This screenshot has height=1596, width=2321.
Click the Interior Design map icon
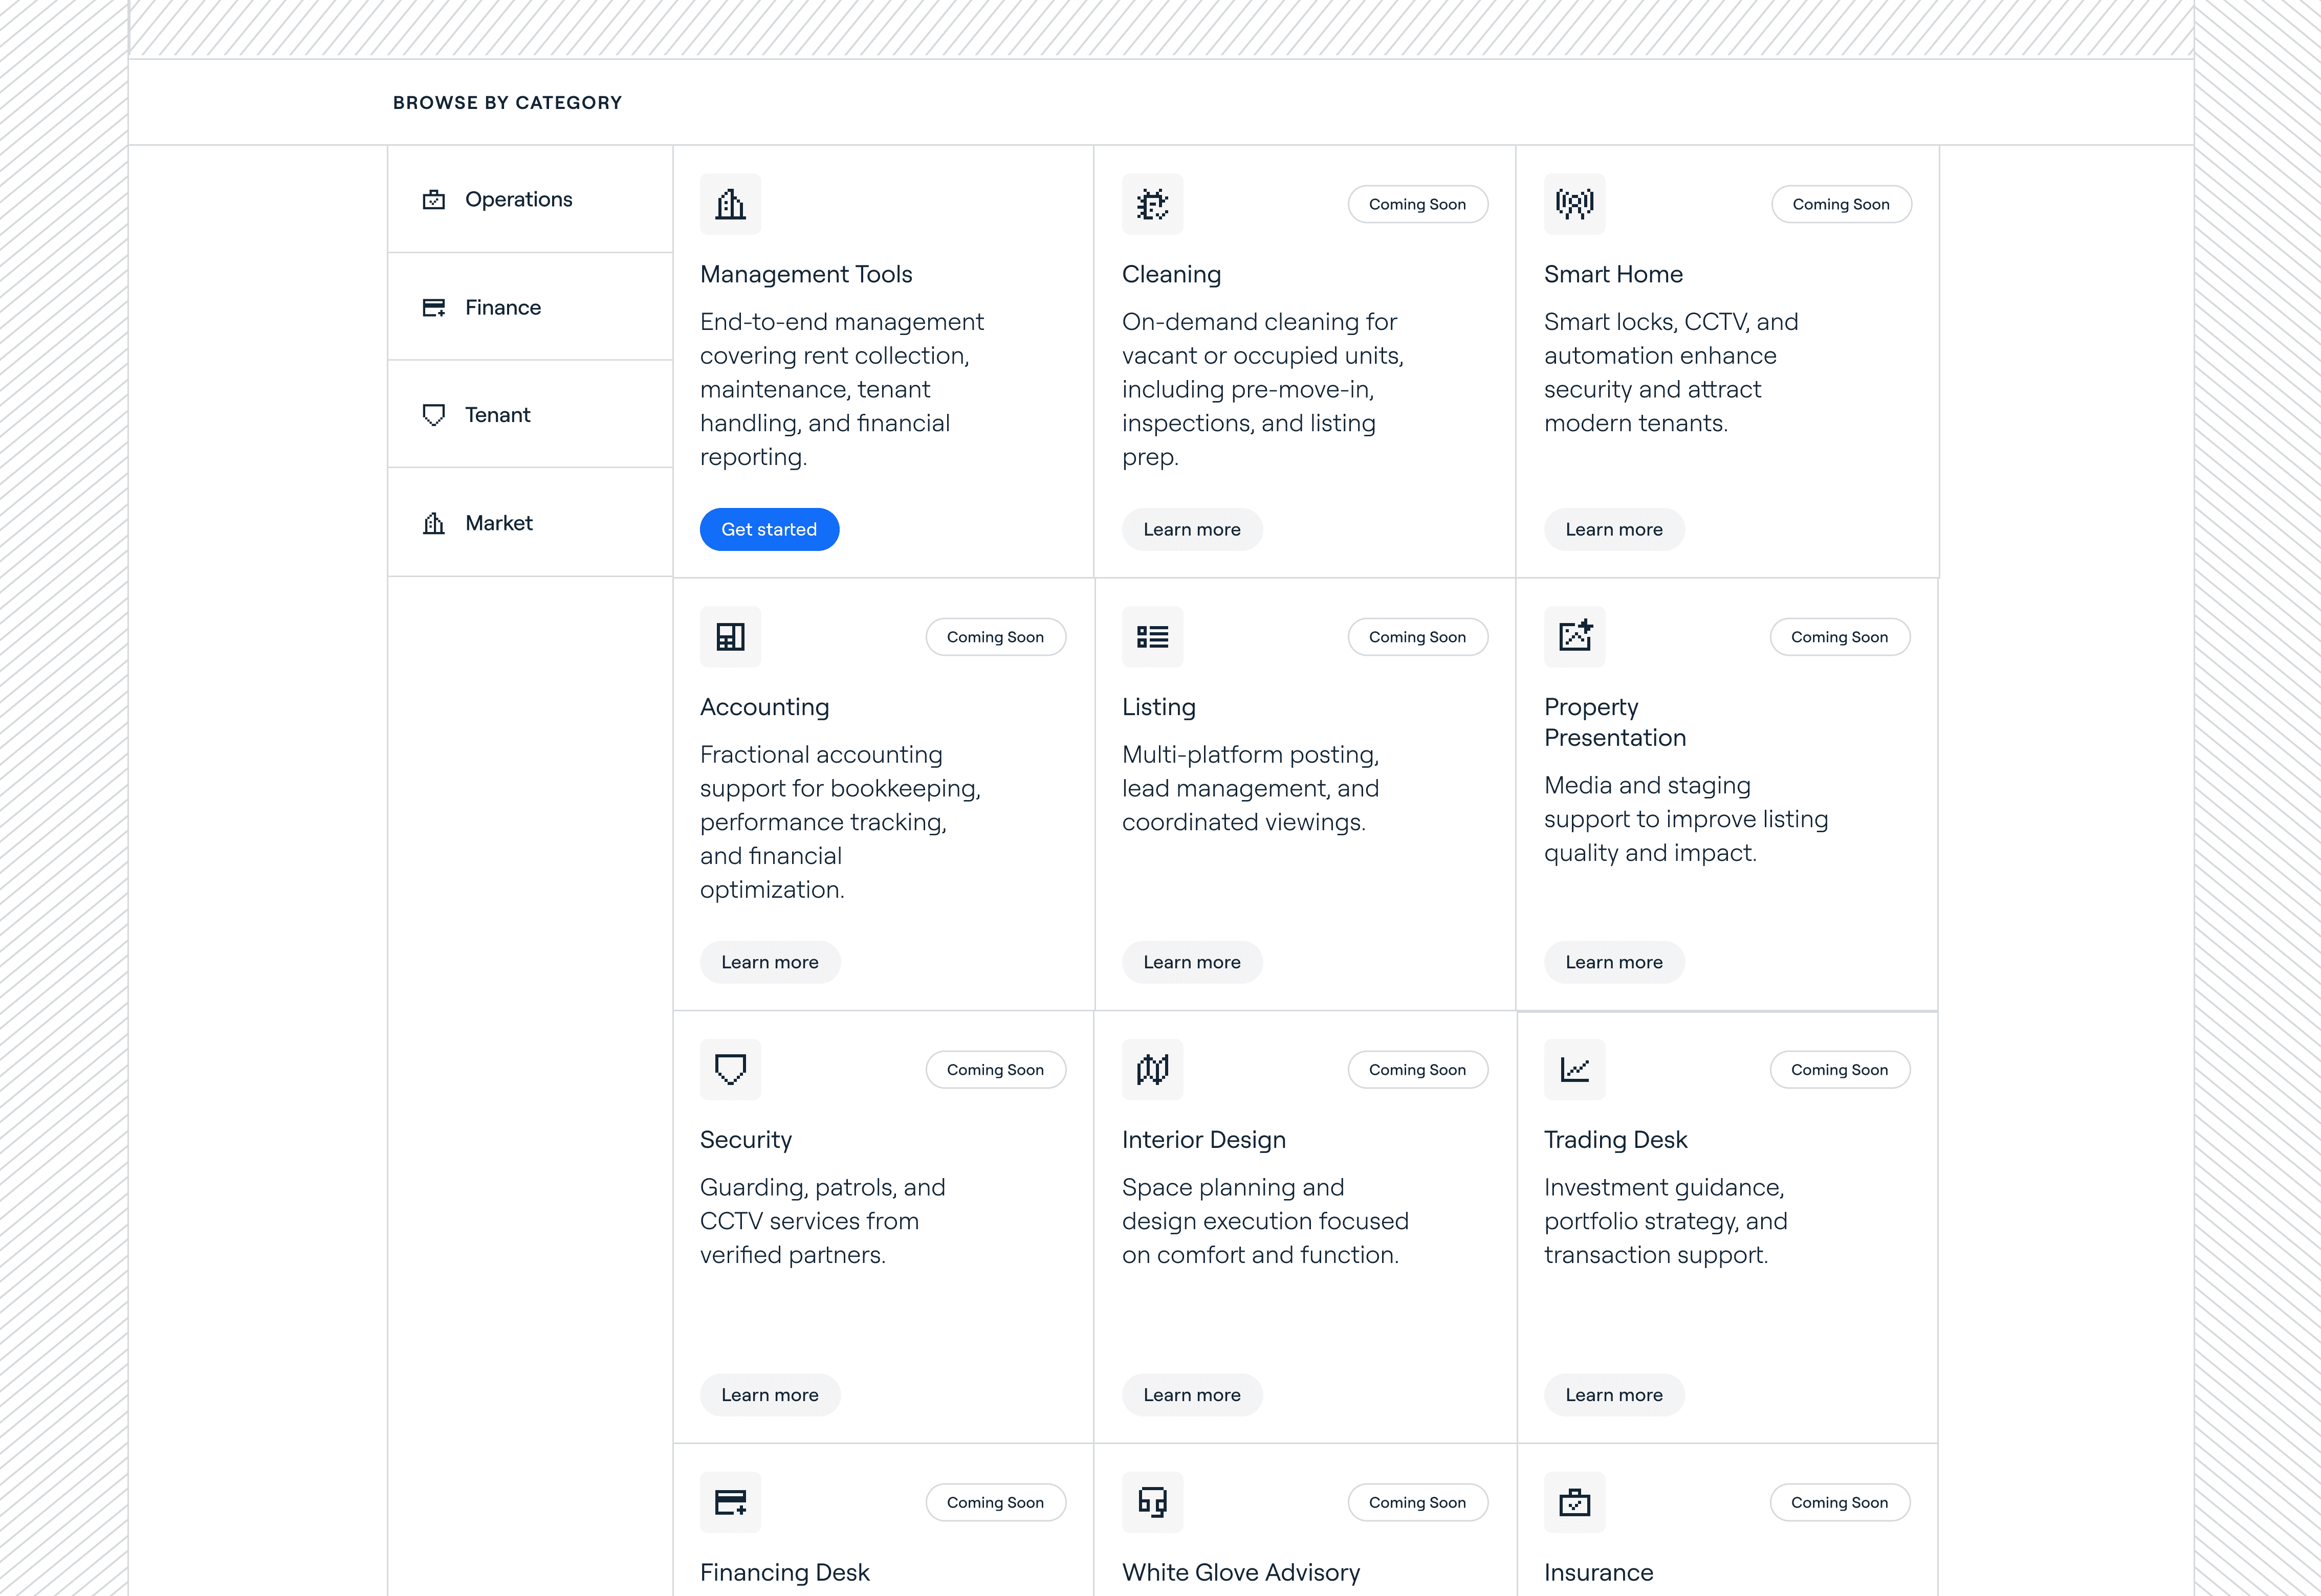(1152, 1069)
